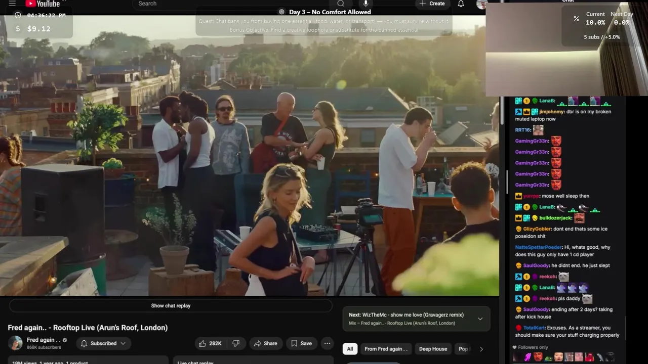Like the video with 282K likes

(x=210, y=343)
